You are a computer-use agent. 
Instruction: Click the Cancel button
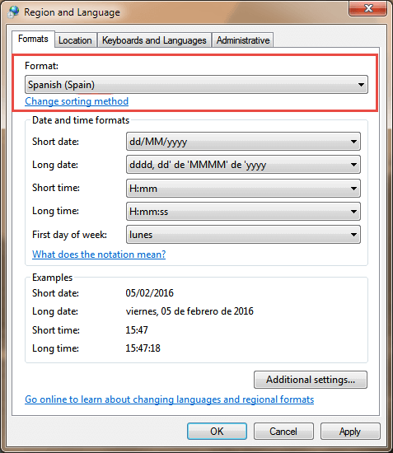click(283, 432)
